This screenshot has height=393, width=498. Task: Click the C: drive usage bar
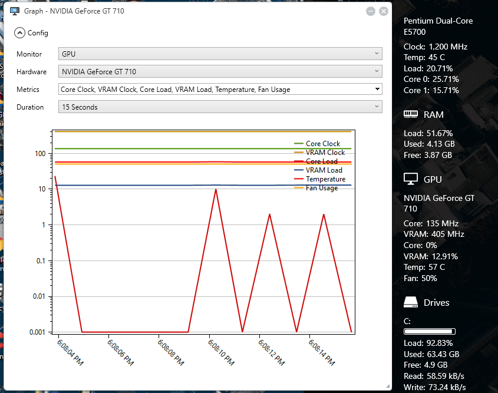point(430,331)
